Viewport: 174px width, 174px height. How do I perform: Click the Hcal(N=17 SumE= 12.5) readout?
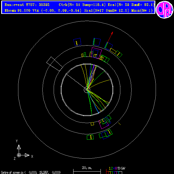pyautogui.click(x=107, y=11)
